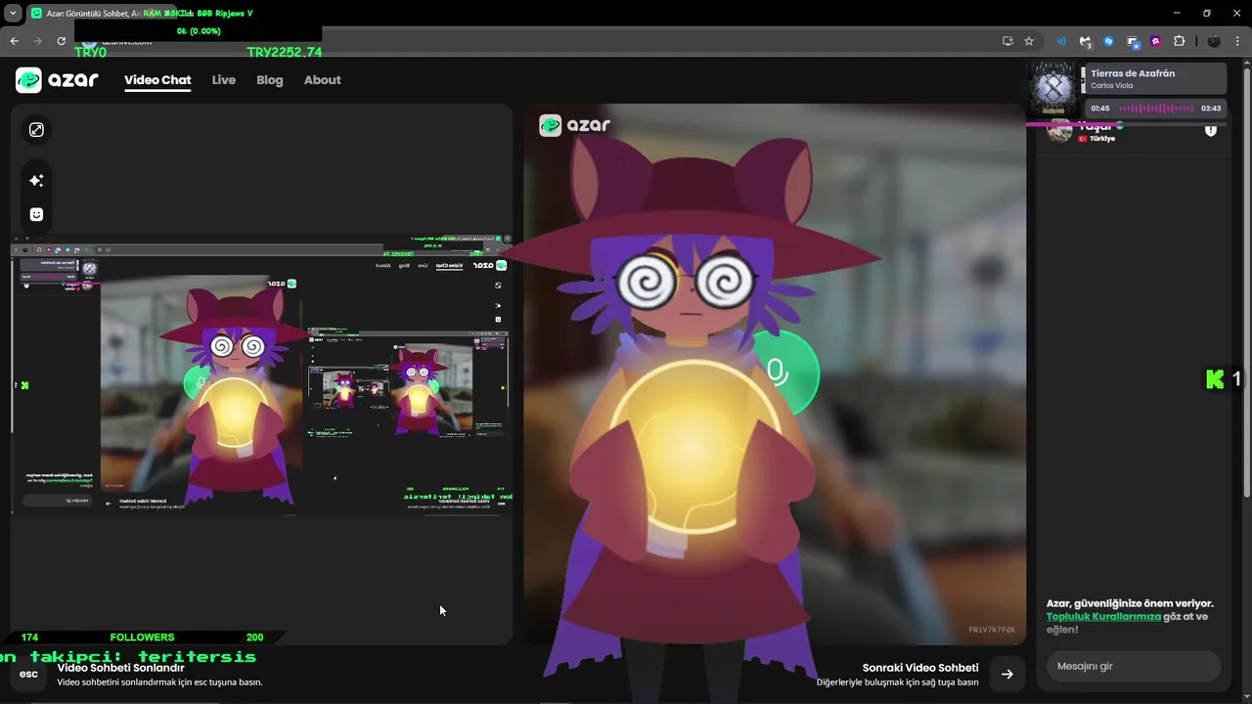The width and height of the screenshot is (1252, 704).
Task: Click the Azar logo in the header
Action: 57,80
